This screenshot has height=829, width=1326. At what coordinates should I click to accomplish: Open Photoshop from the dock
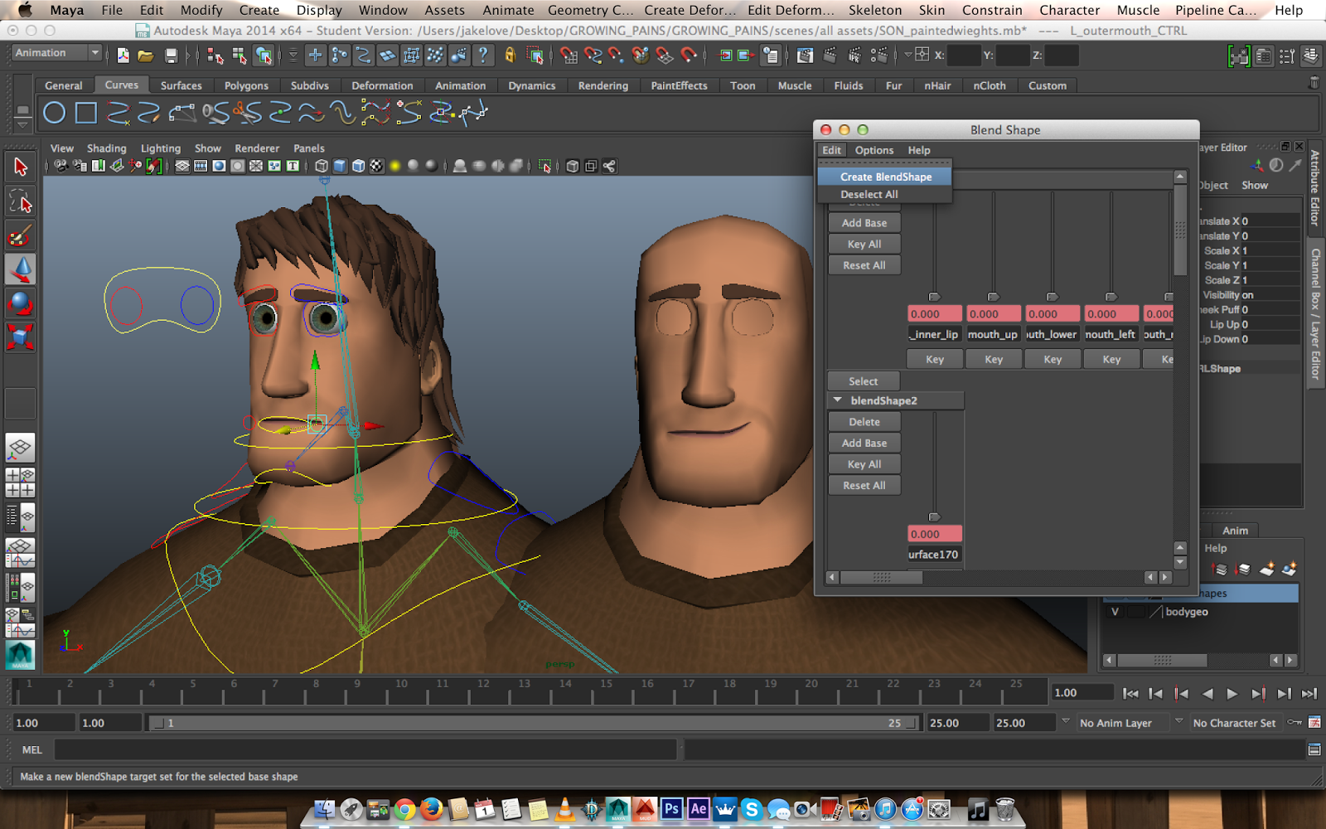(671, 809)
